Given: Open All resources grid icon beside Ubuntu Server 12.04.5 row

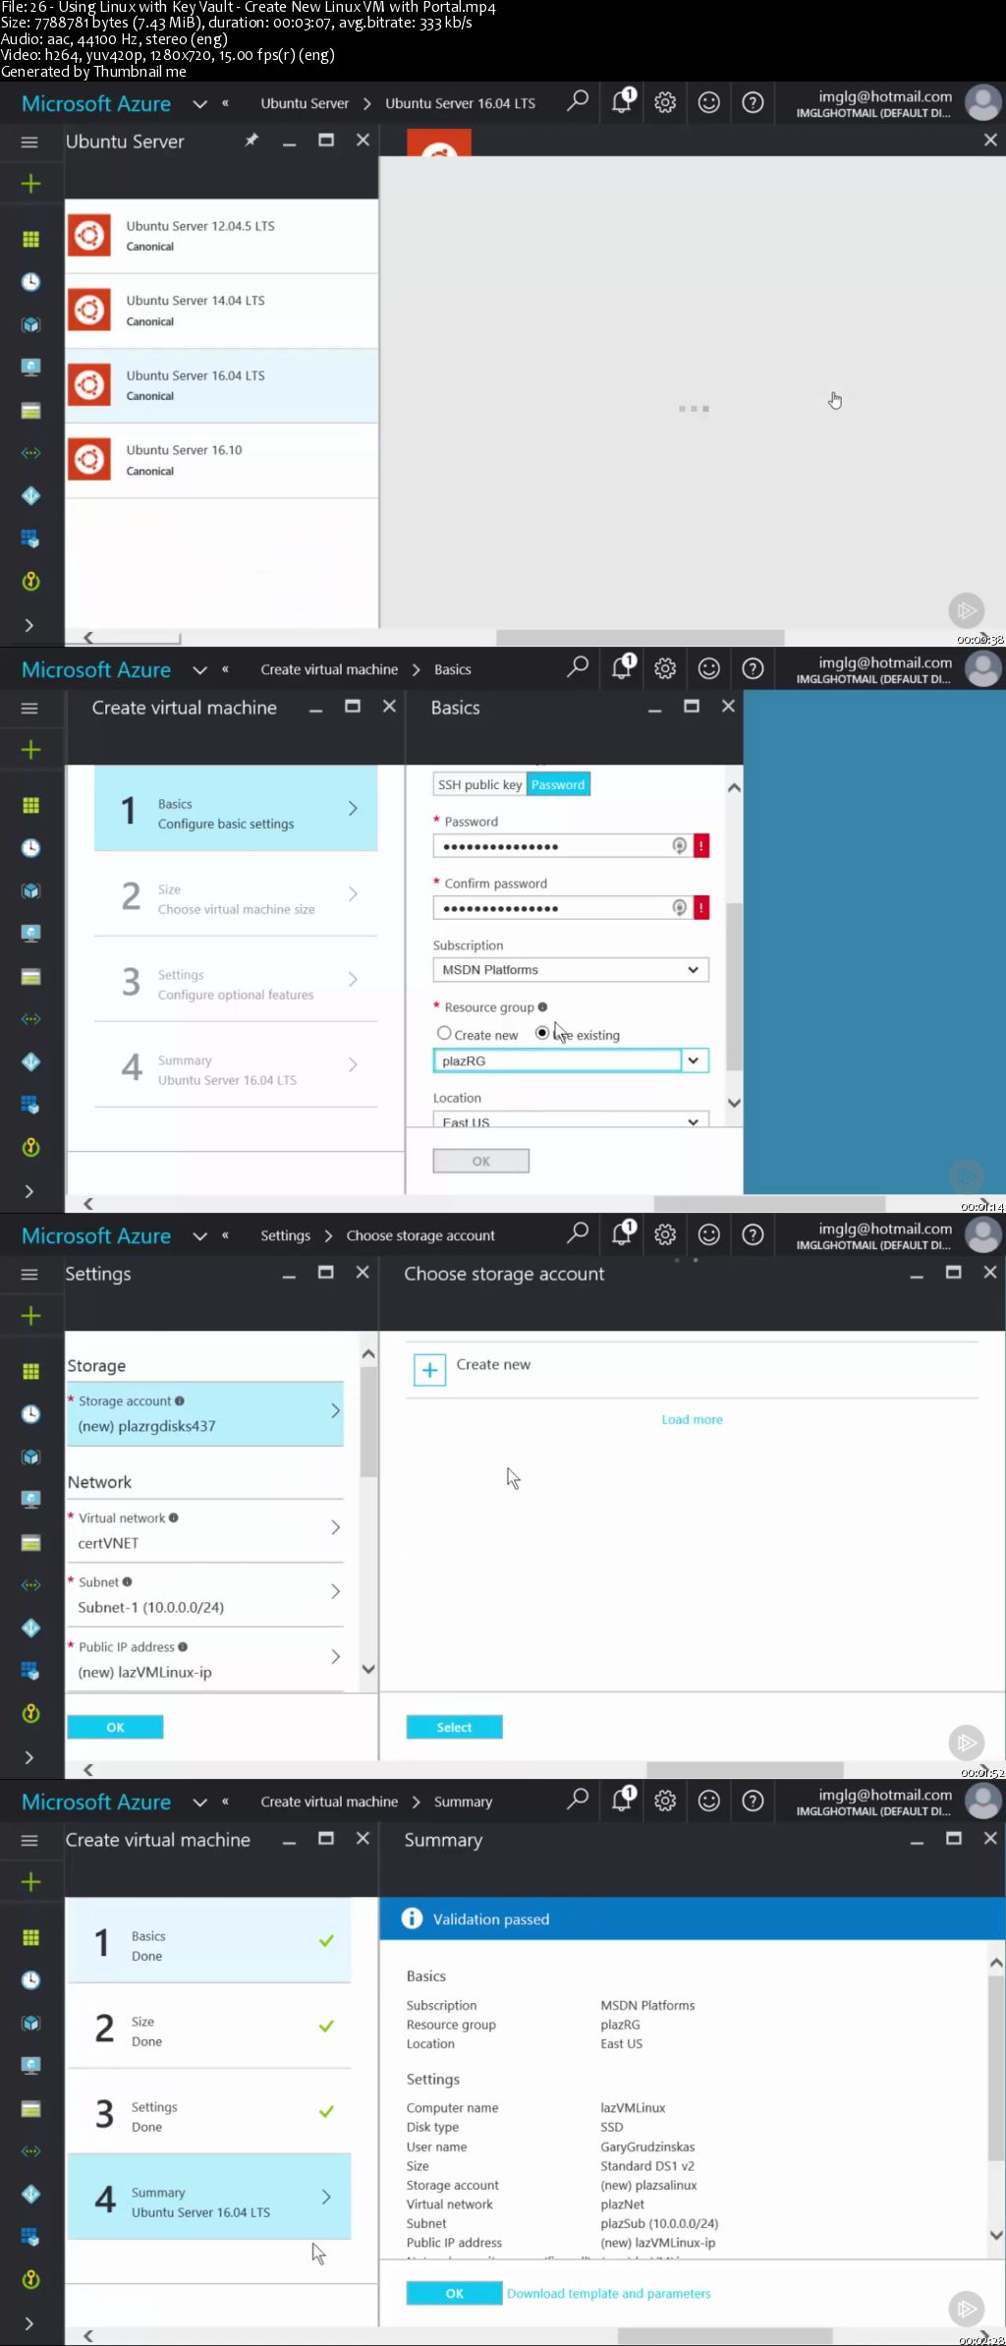Looking at the screenshot, I should pos(30,239).
